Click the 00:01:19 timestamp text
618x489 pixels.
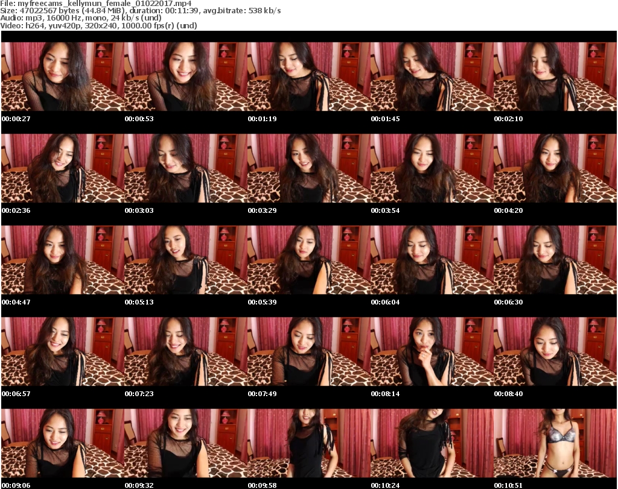point(262,119)
